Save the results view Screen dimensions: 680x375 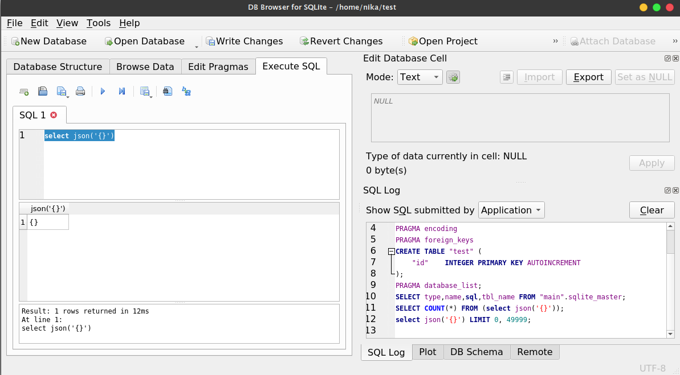[x=144, y=90]
